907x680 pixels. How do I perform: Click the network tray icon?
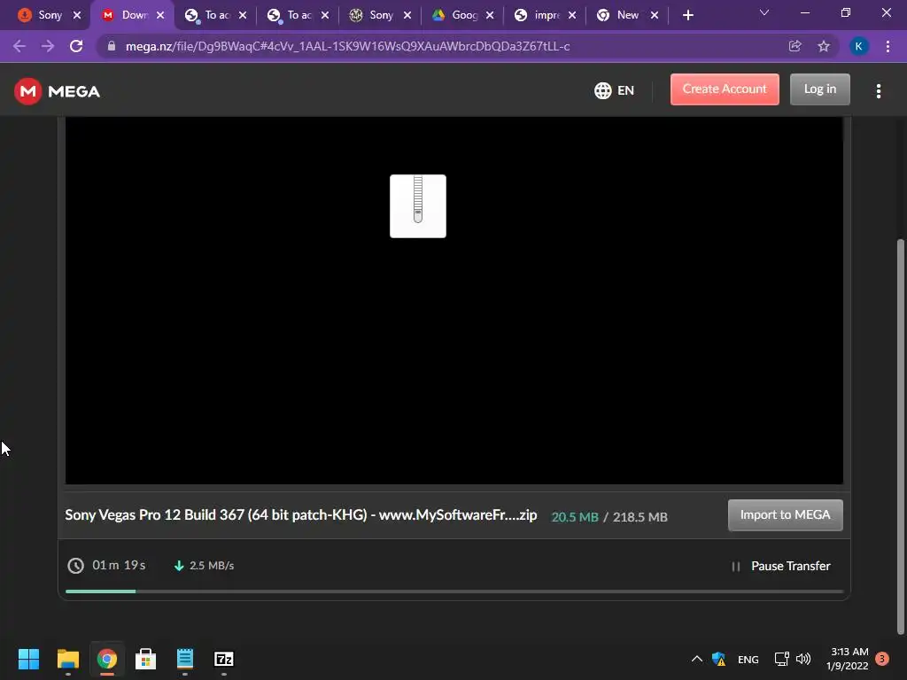click(x=781, y=659)
